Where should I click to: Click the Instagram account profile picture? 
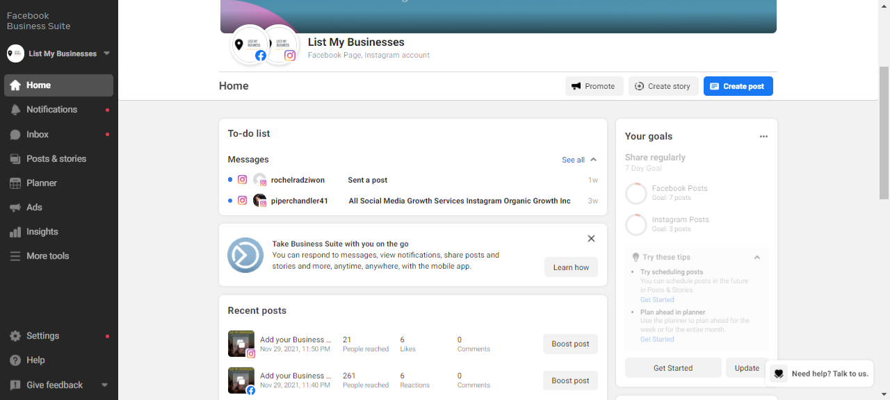click(x=280, y=45)
